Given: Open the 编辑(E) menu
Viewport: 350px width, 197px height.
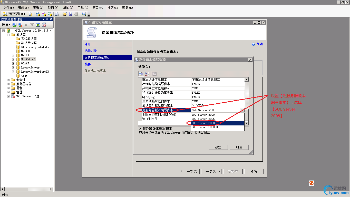Looking at the screenshot, I should click(x=23, y=8).
